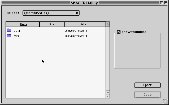
Task: Reverse sort order with triangle button
Action: click(108, 24)
